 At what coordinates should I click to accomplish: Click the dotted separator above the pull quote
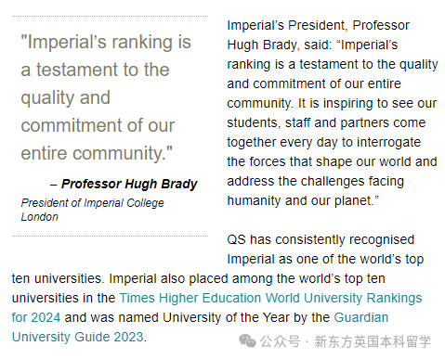[x=110, y=16]
